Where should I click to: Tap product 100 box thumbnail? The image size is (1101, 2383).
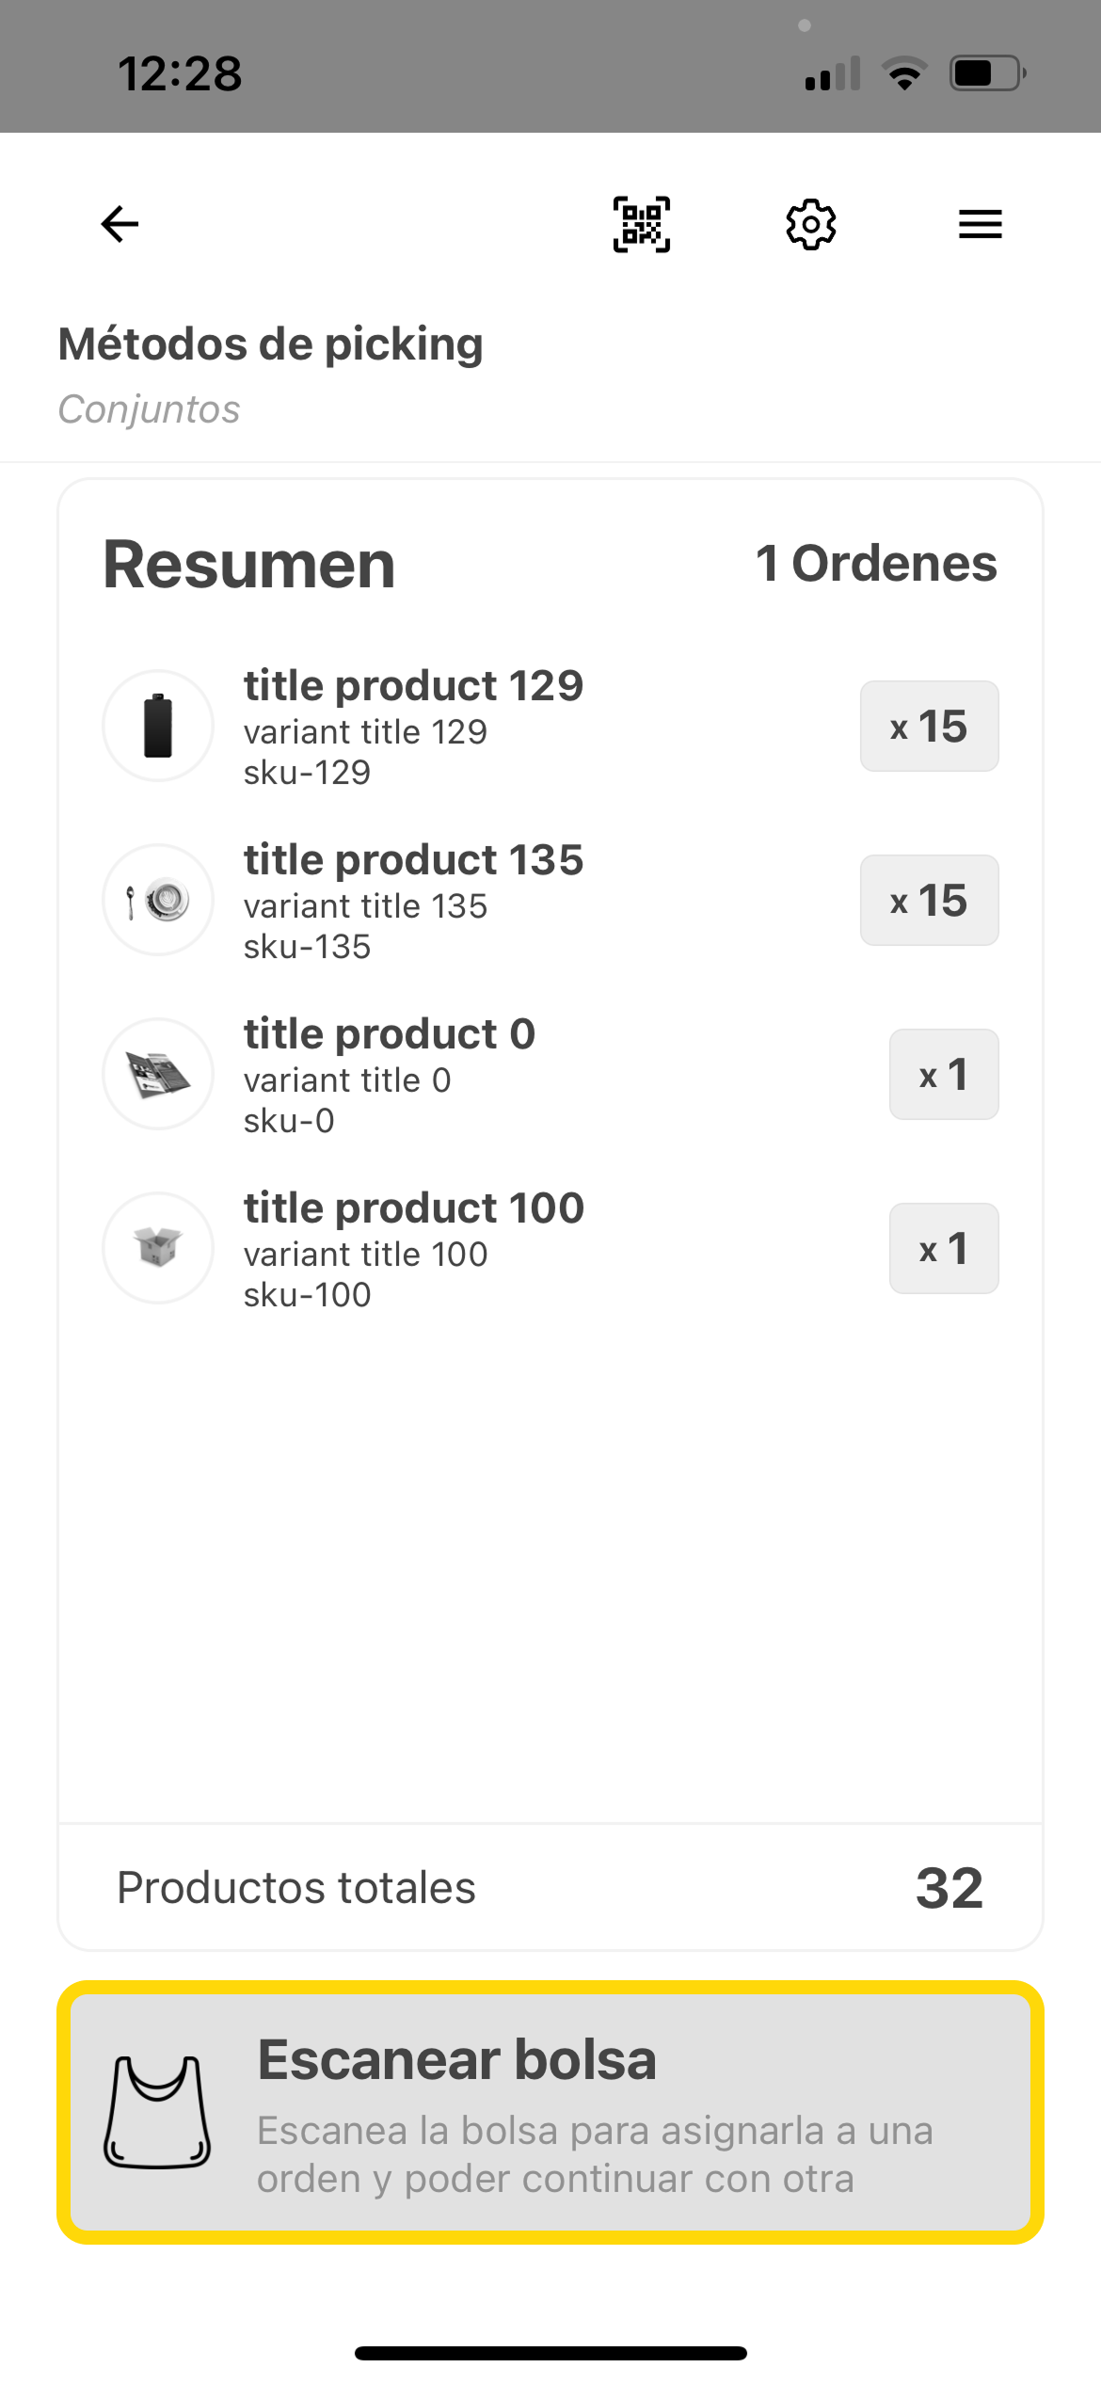click(158, 1248)
